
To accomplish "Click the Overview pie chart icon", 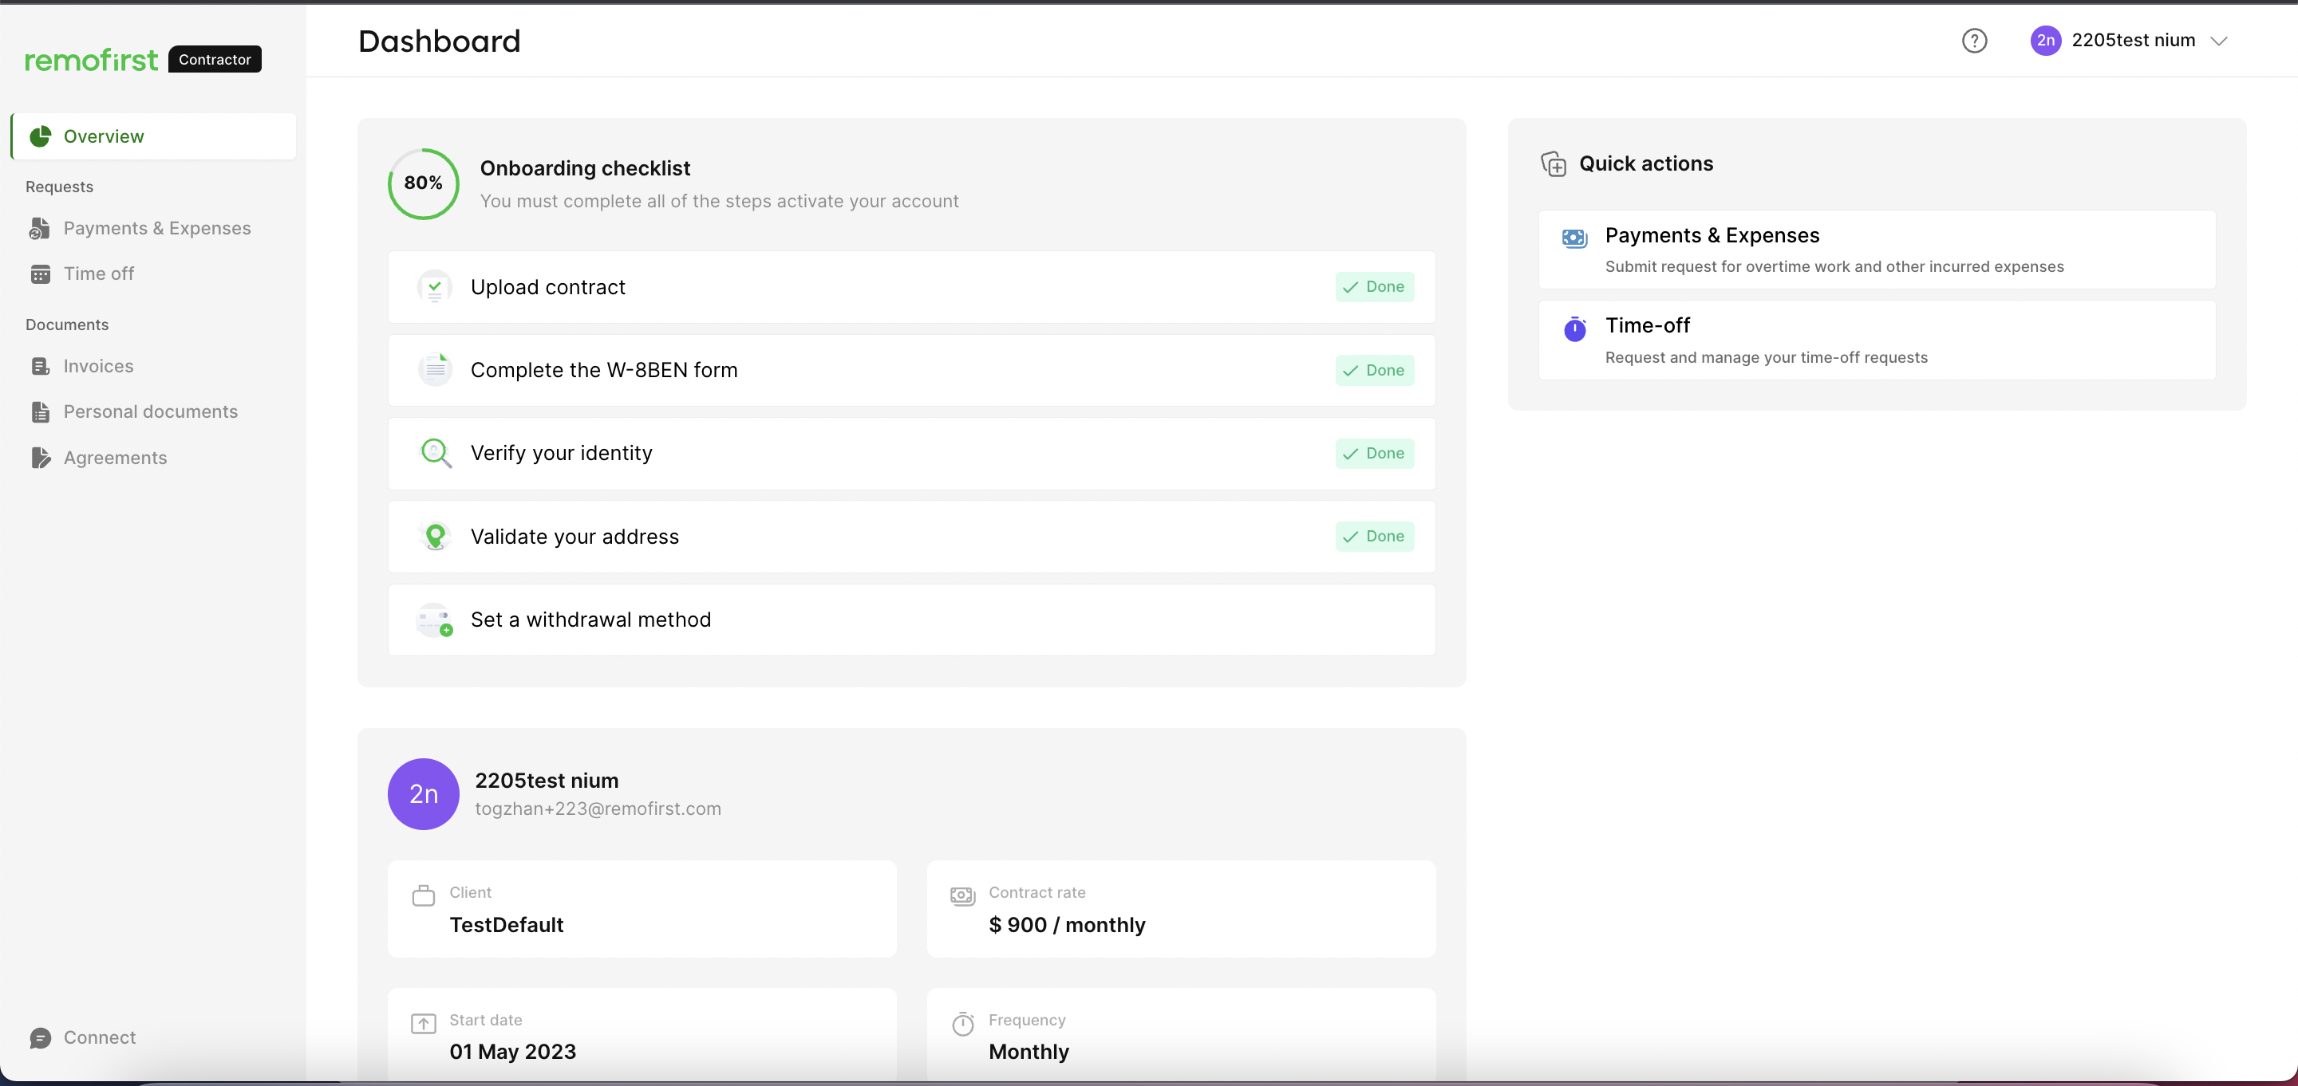I will coord(40,136).
